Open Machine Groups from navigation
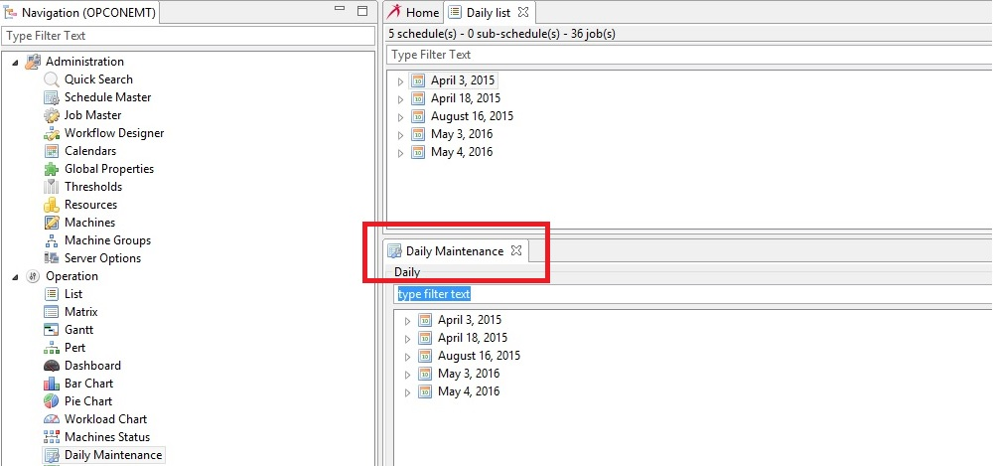994x466 pixels. tap(108, 240)
